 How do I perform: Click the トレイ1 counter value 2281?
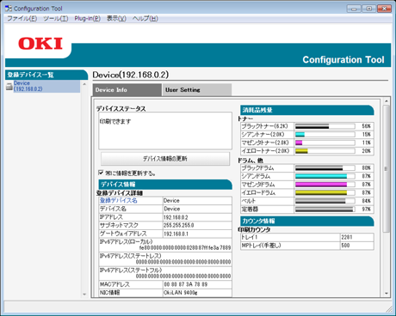(x=347, y=237)
